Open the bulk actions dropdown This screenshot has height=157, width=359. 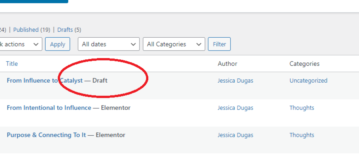(x=20, y=44)
